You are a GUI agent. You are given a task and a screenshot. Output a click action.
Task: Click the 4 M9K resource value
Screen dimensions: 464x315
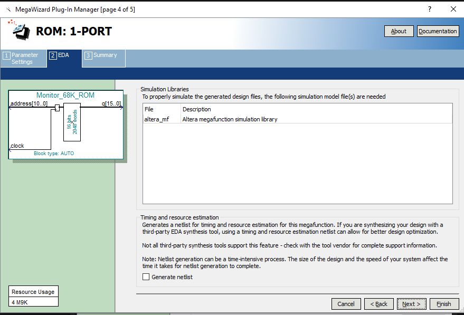[x=33, y=302]
